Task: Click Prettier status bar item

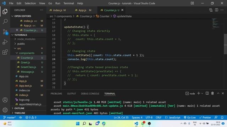Action: pyautogui.click(x=205, y=117)
